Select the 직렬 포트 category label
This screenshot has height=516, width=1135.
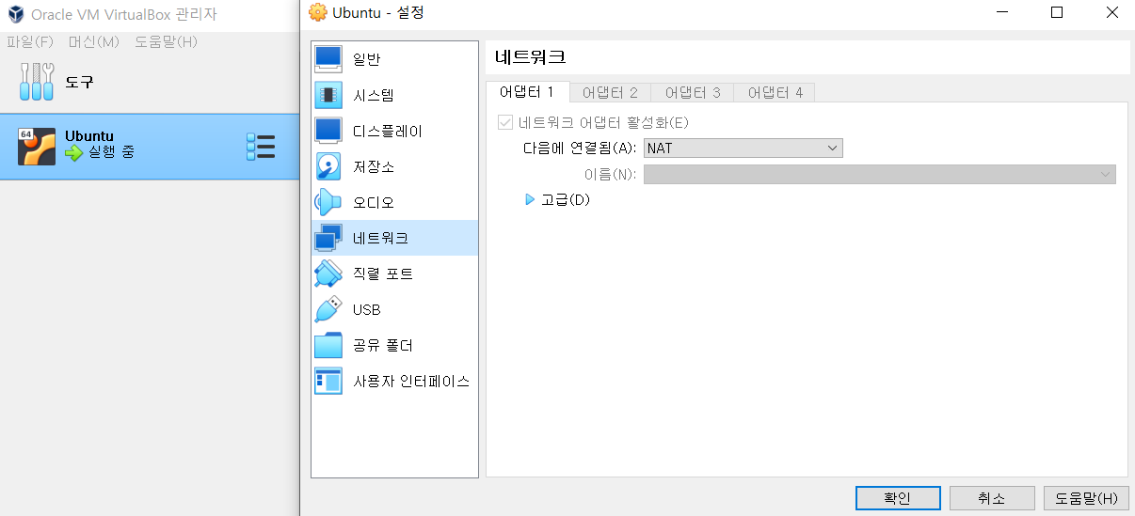click(x=383, y=274)
